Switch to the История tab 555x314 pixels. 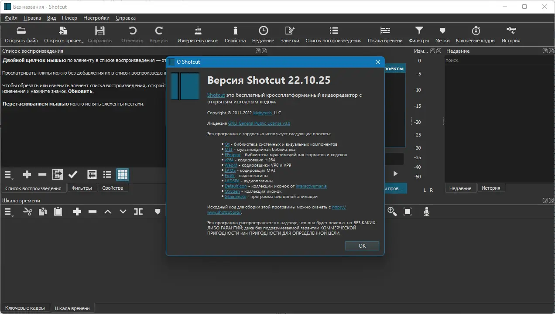[491, 188]
